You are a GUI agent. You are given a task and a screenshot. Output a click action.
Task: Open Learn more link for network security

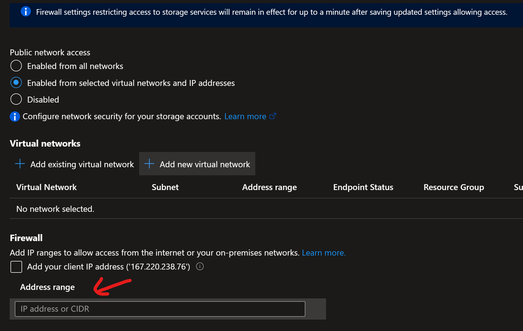pos(245,117)
